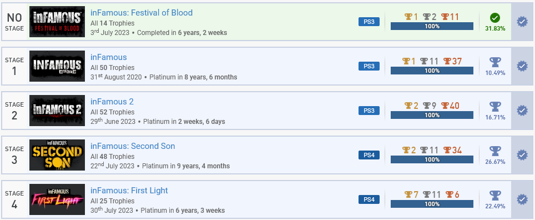The height and width of the screenshot is (220, 535).
Task: Click the platinum trophy icon showing 22.49%
Action: 495,196
